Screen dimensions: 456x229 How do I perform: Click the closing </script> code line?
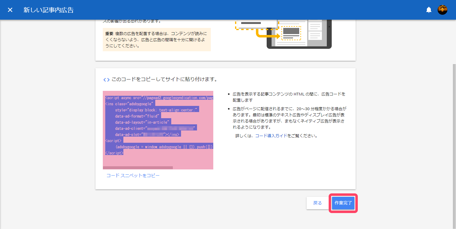[114, 153]
